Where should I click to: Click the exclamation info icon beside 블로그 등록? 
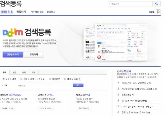(x=80, y=79)
